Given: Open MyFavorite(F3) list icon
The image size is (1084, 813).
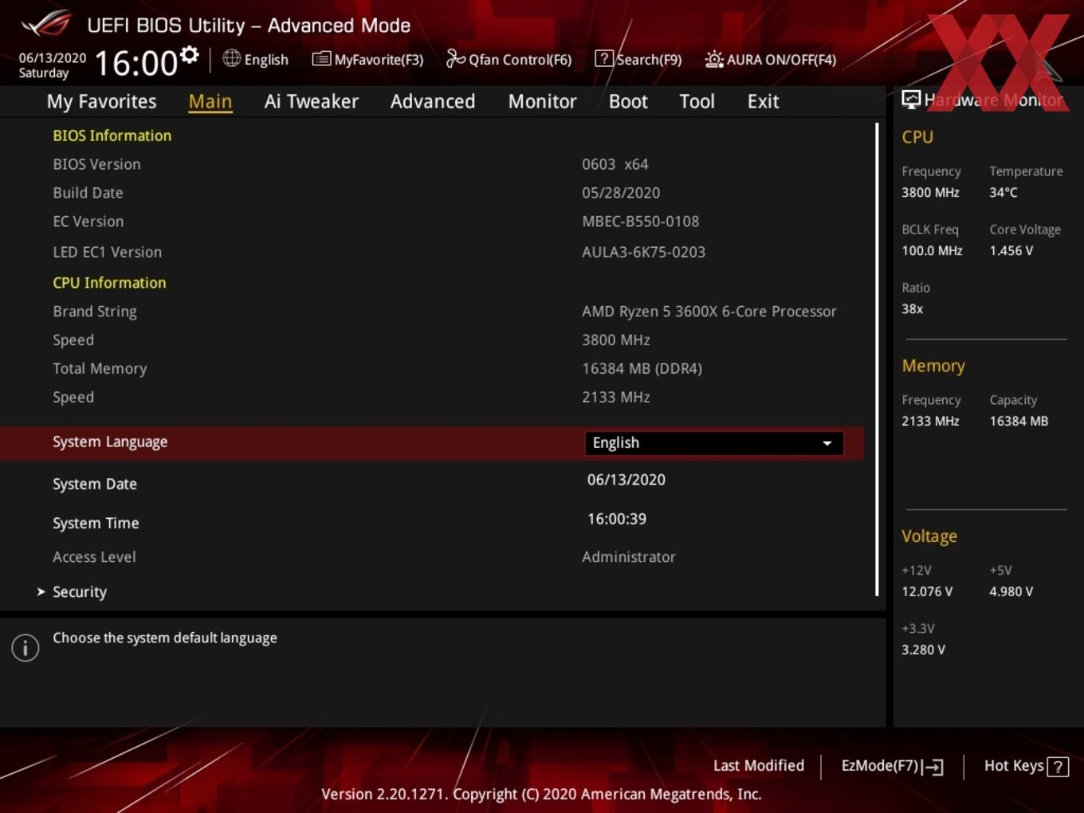Looking at the screenshot, I should point(321,59).
